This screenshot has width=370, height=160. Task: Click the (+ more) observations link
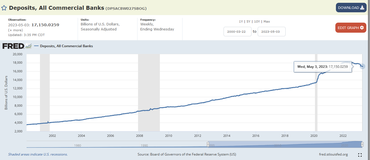pyautogui.click(x=16, y=30)
